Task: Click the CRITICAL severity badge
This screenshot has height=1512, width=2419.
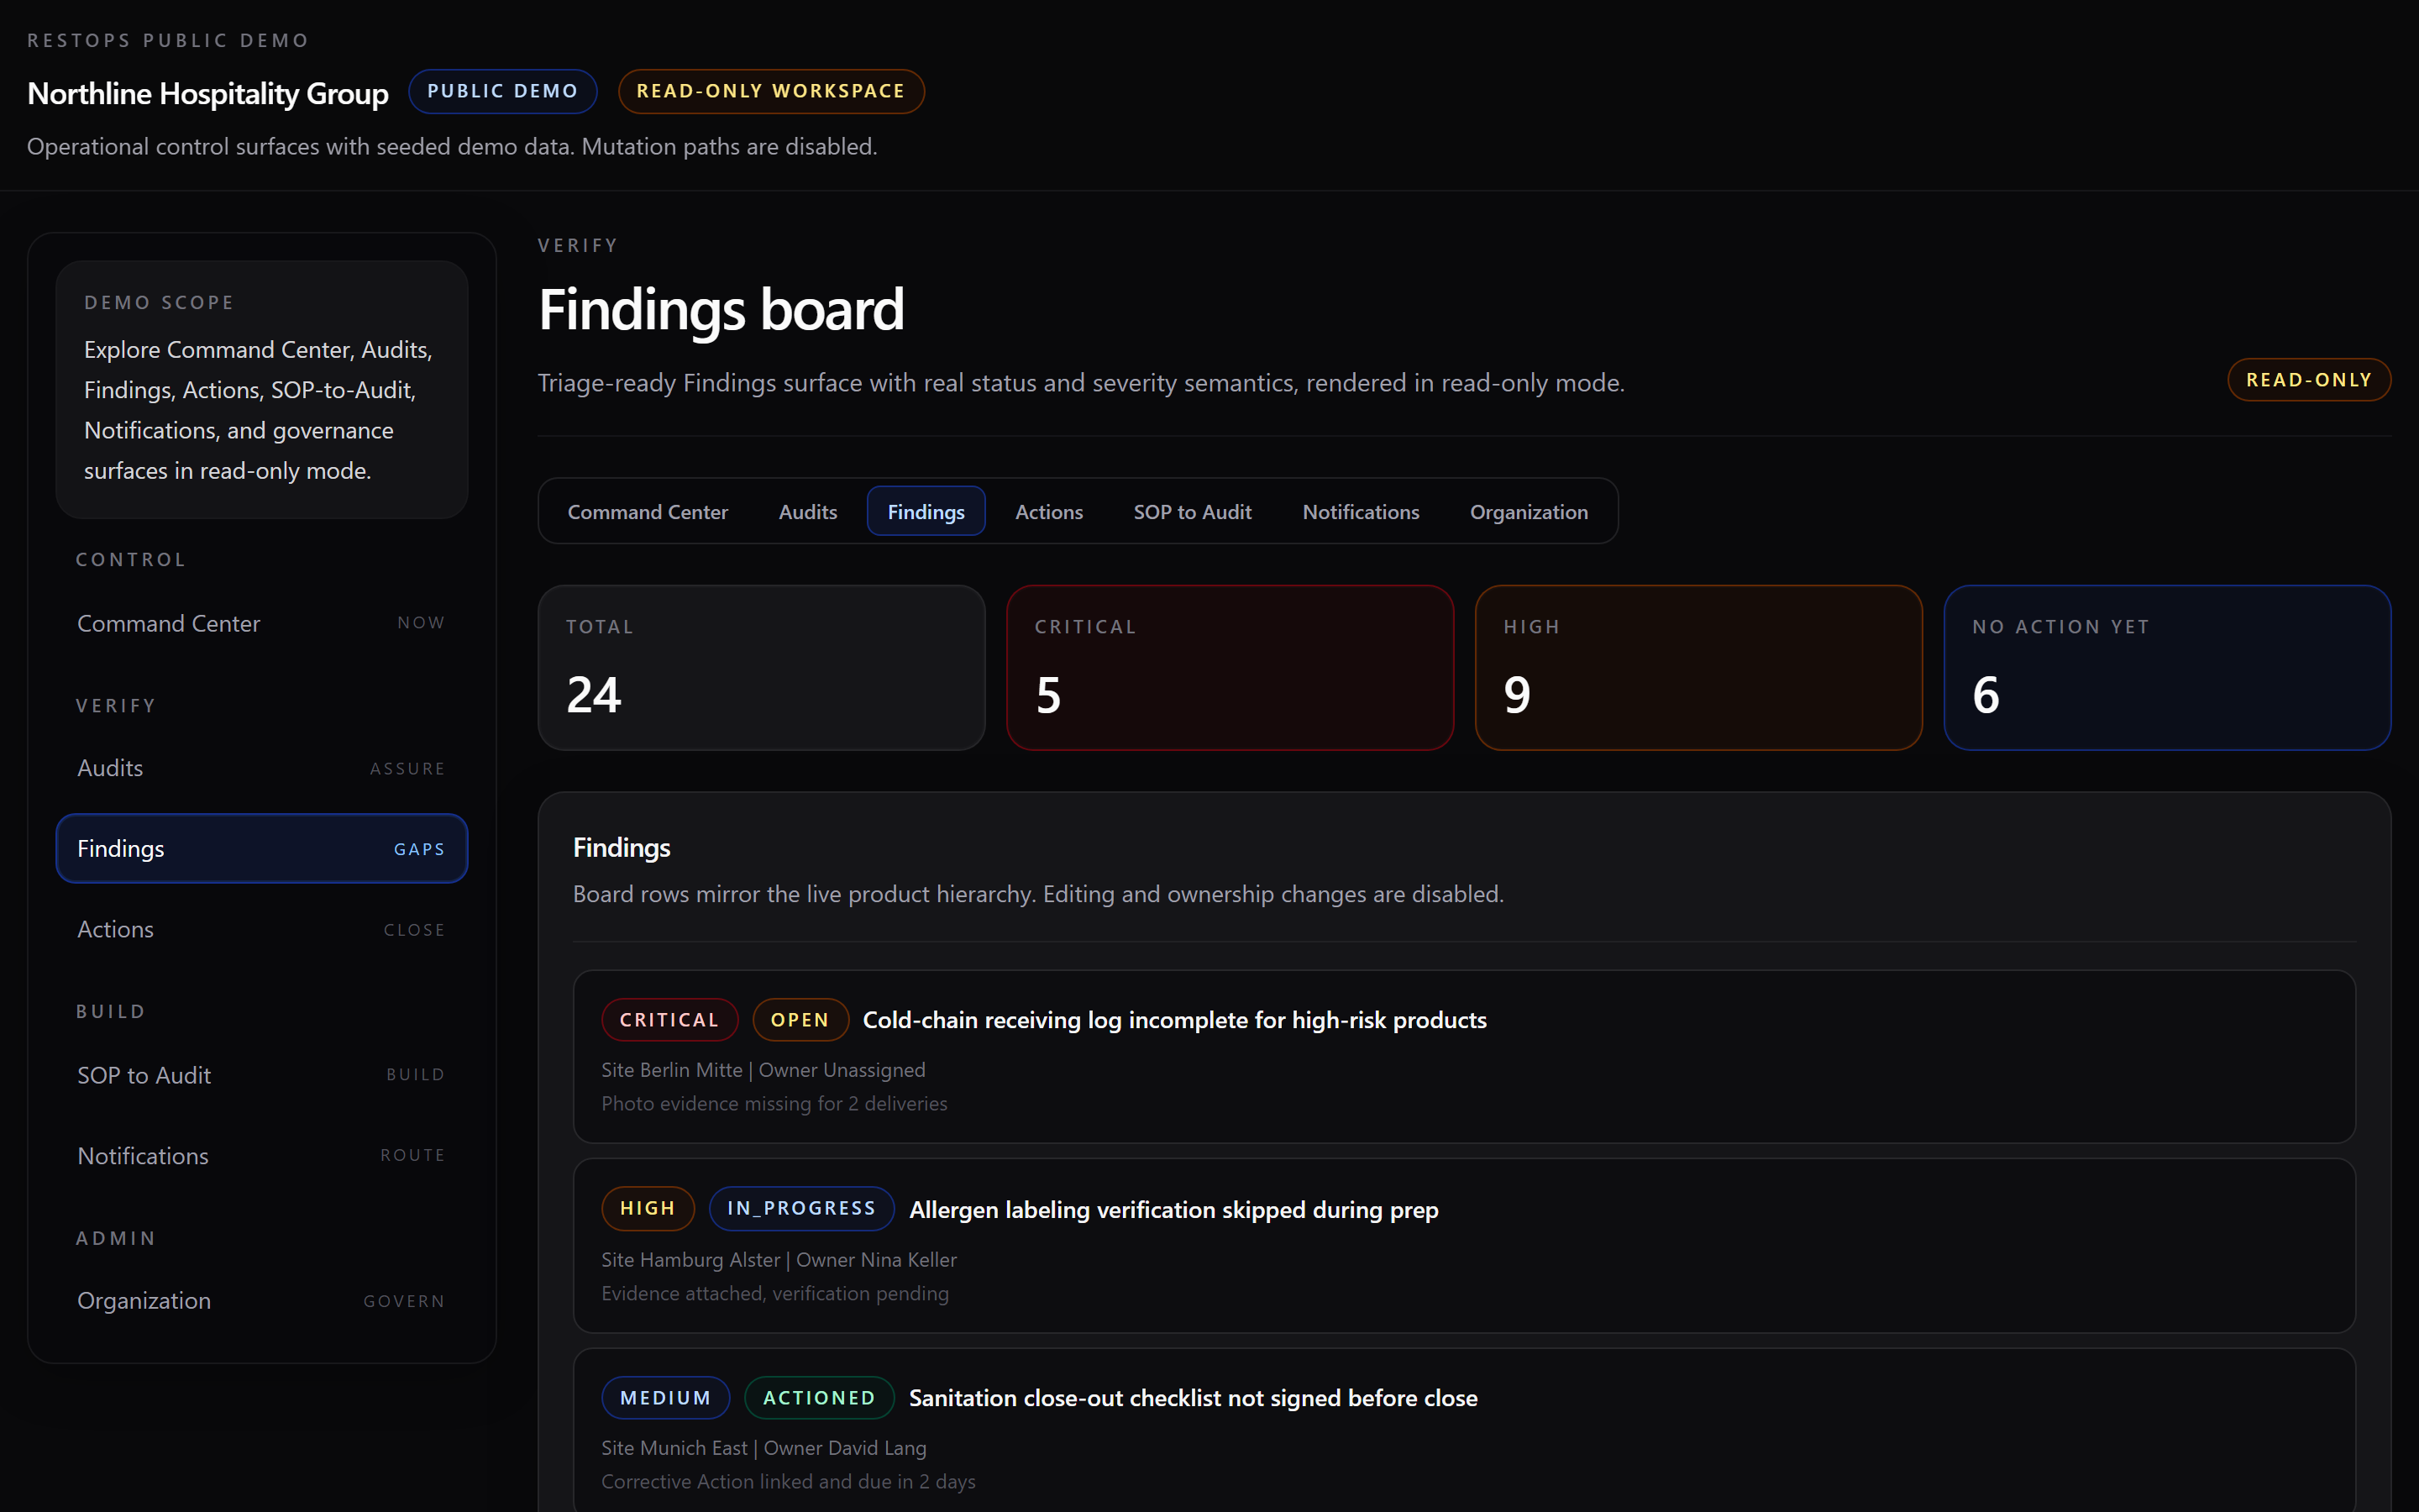Action: (x=669, y=1020)
